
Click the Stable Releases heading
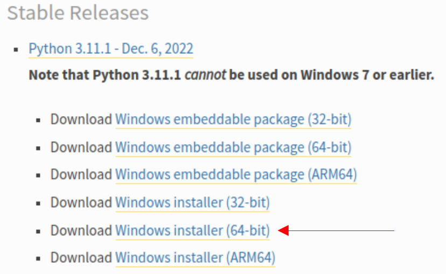click(78, 13)
